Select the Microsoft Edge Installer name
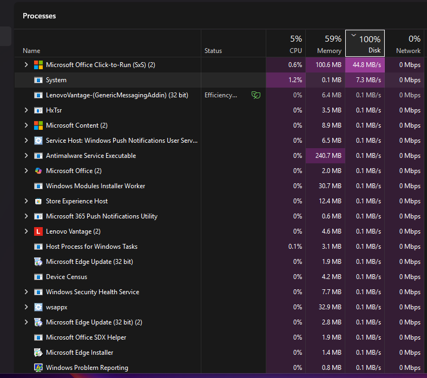 point(80,353)
